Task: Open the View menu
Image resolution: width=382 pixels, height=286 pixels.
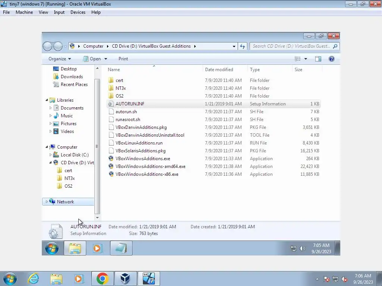Action: pyautogui.click(x=43, y=12)
